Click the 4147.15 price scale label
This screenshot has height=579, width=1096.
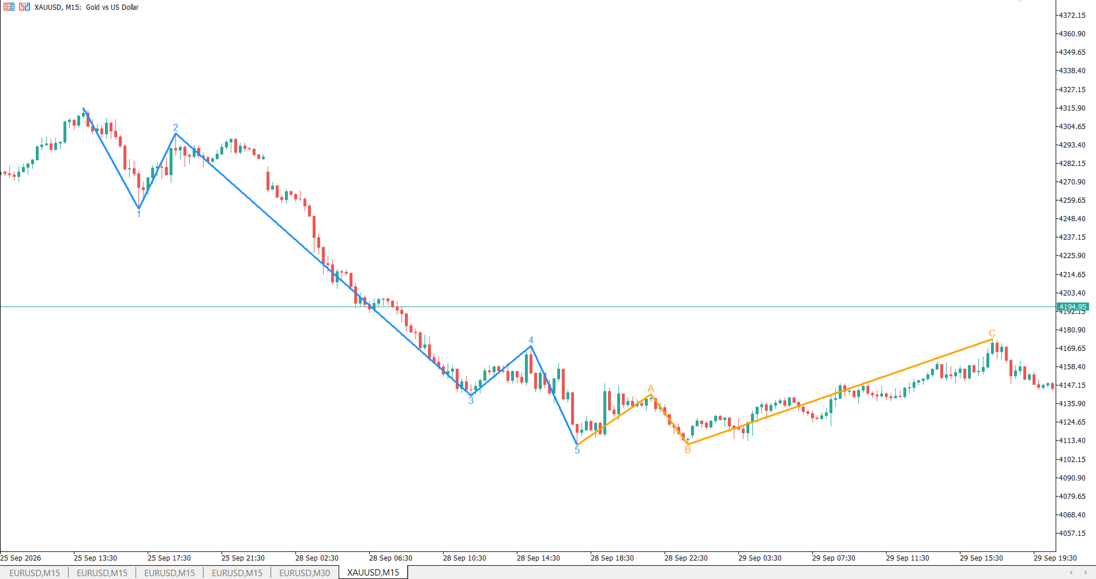[1072, 385]
